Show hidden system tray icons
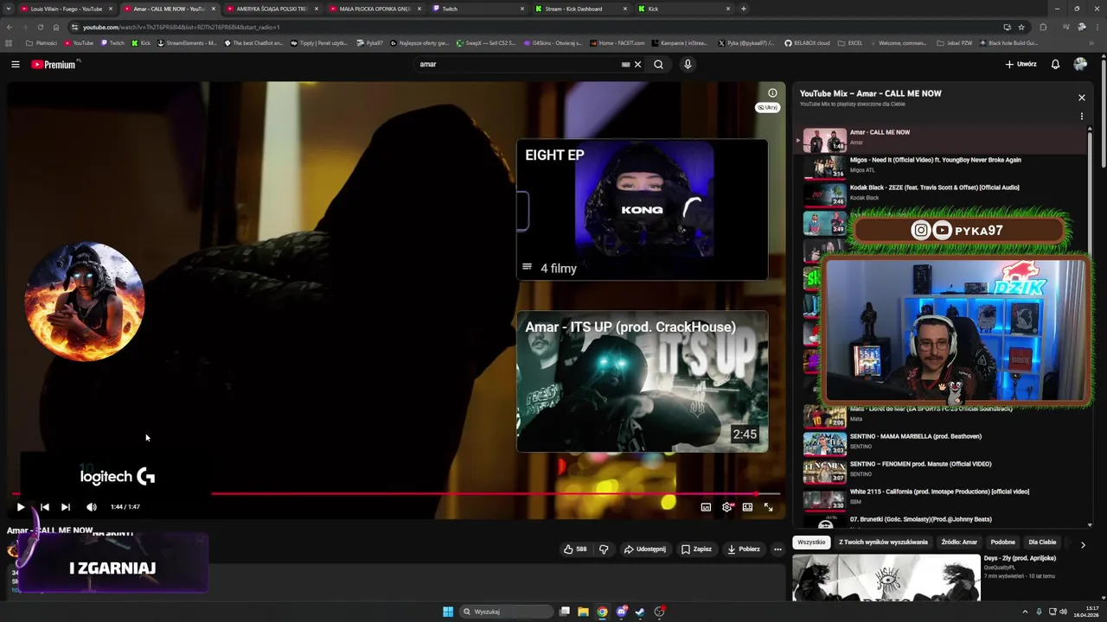Viewport: 1107px width, 622px height. coord(1025,612)
